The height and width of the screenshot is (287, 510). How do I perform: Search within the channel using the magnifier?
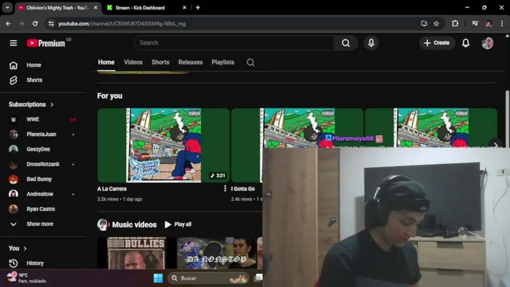251,62
